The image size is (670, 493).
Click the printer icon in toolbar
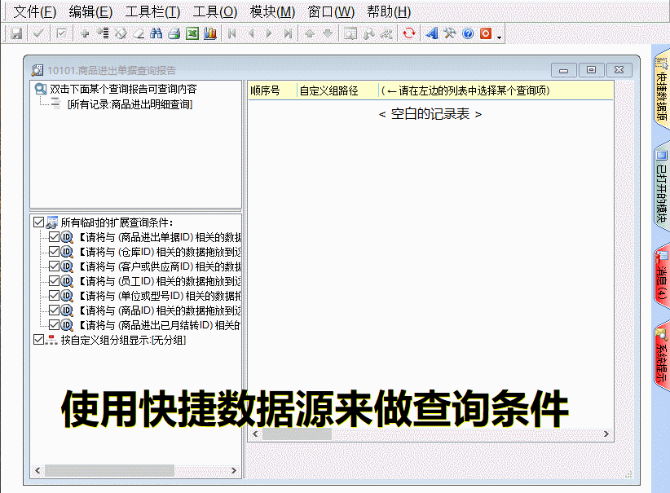tap(174, 33)
